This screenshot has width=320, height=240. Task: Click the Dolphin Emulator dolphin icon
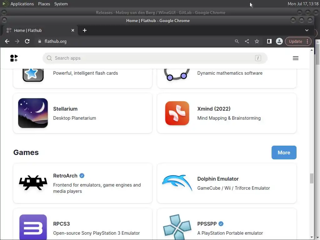click(x=177, y=182)
